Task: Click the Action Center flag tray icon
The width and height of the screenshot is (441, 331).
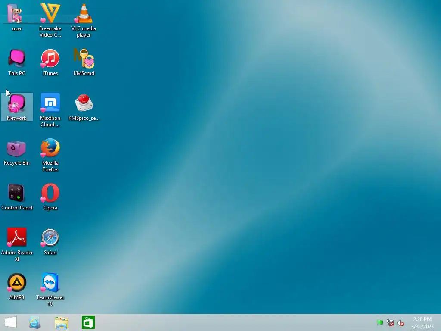Action: coord(380,322)
